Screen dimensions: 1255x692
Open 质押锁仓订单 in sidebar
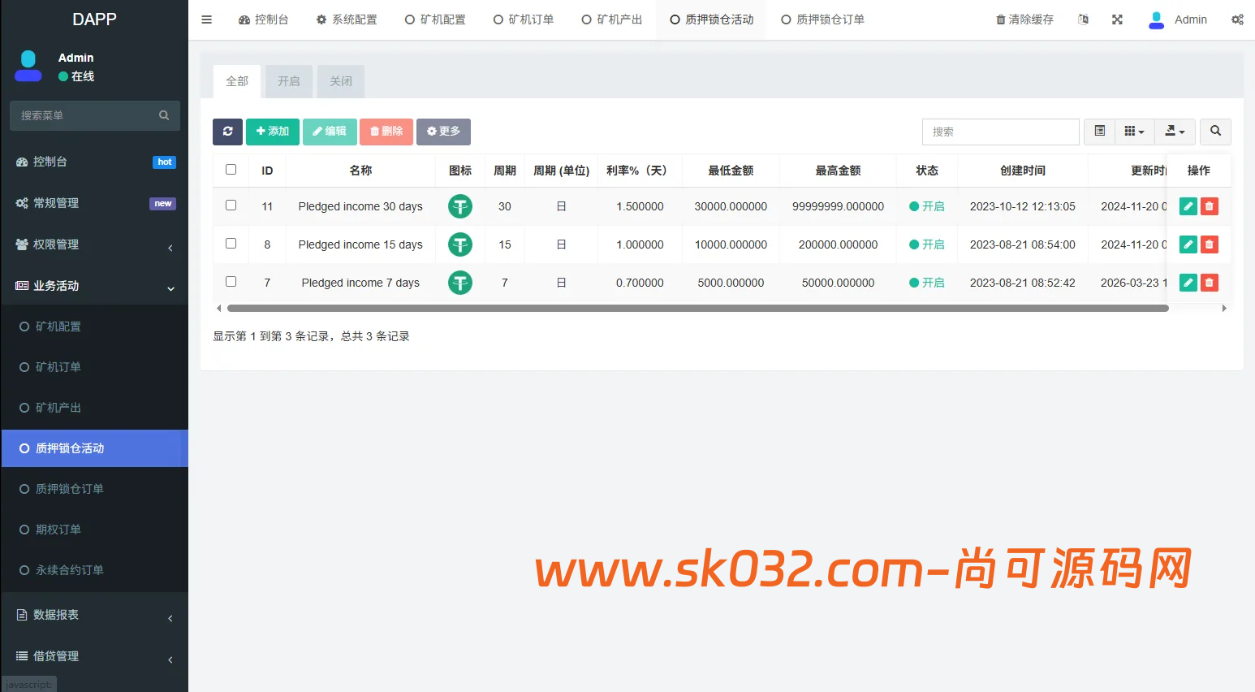(x=95, y=489)
